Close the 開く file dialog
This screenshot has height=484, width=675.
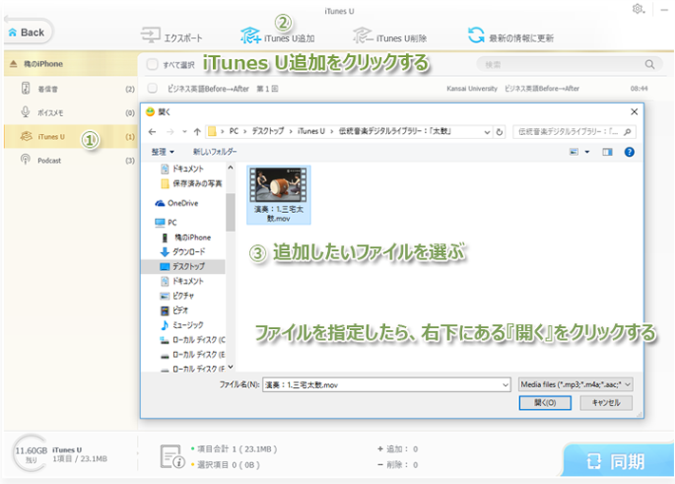(x=634, y=112)
